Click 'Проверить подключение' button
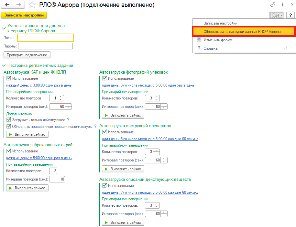This screenshot has height=227, width=296. point(27,55)
